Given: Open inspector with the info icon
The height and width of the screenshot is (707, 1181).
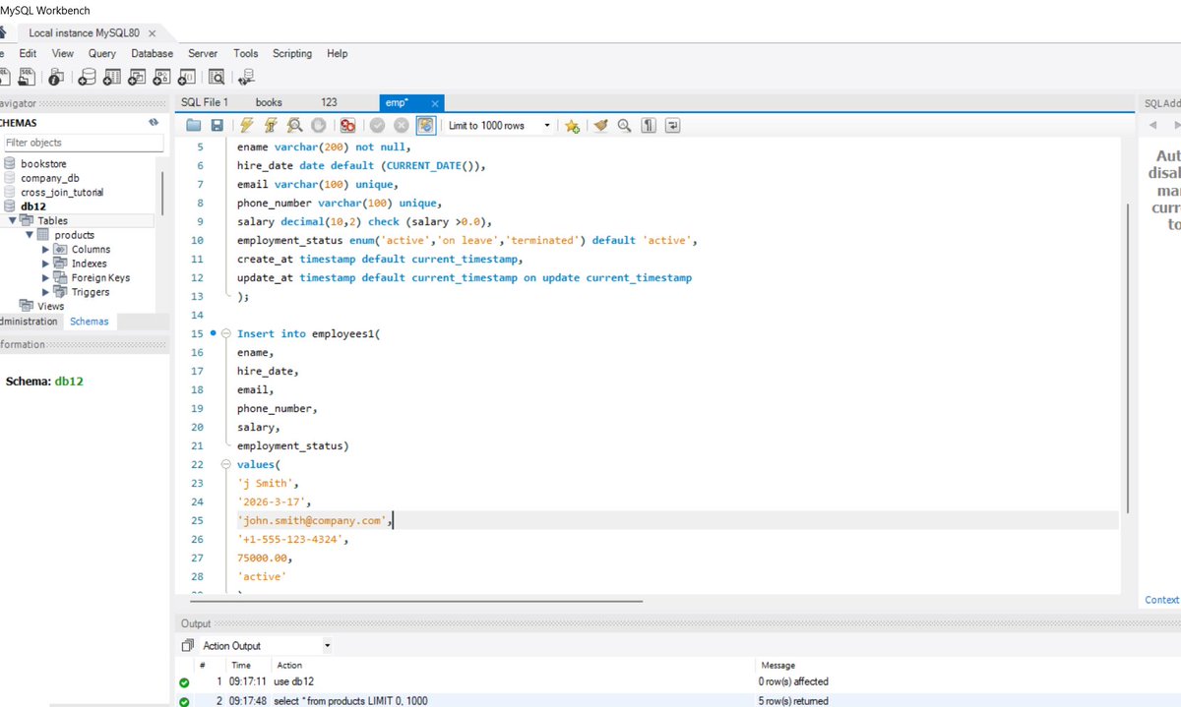Looking at the screenshot, I should (x=57, y=76).
